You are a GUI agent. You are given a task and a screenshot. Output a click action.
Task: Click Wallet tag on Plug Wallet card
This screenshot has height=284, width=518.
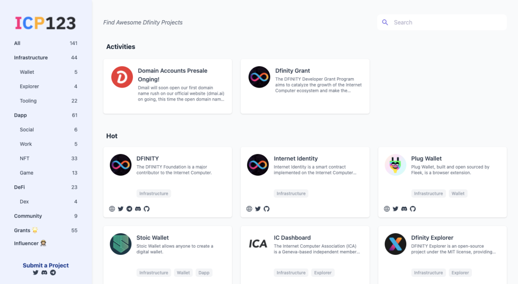458,193
